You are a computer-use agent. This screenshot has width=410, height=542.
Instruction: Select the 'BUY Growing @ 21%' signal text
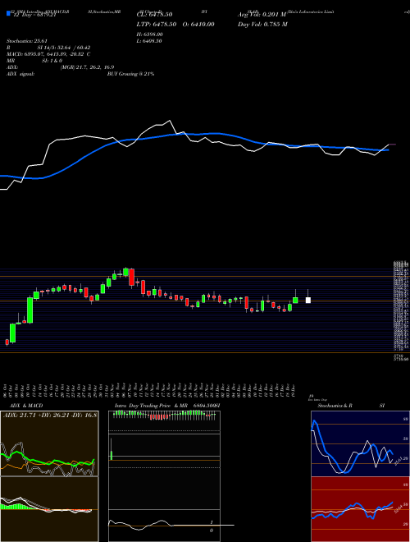pos(130,74)
